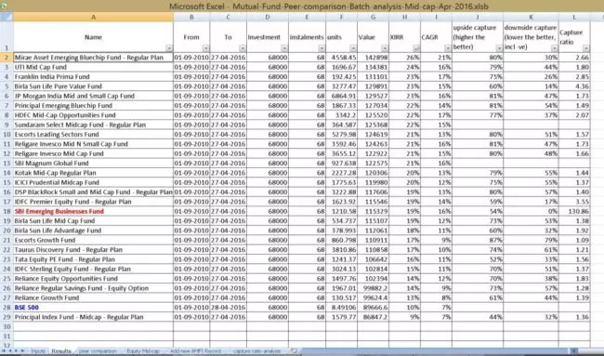Switch to the Equity Mid-cap sheet tab
This screenshot has width=604, height=356.
(x=143, y=351)
